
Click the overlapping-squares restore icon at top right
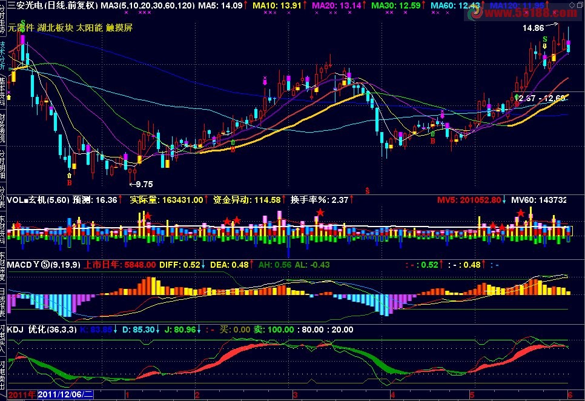coord(580,5)
